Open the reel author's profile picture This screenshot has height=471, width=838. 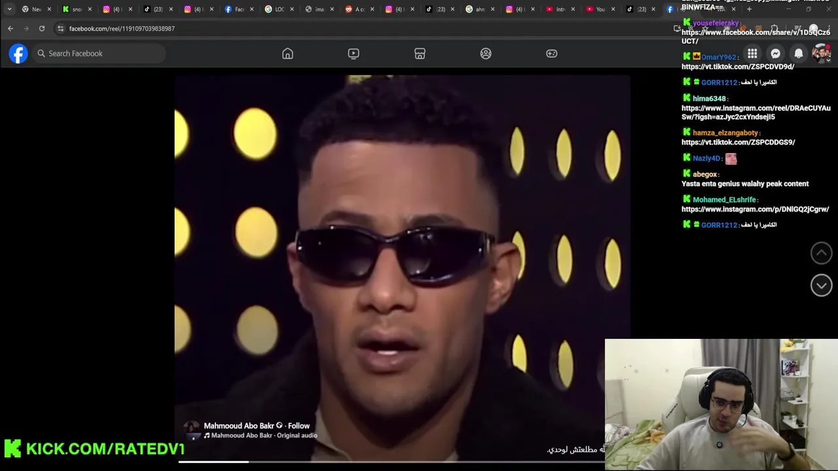(x=191, y=430)
